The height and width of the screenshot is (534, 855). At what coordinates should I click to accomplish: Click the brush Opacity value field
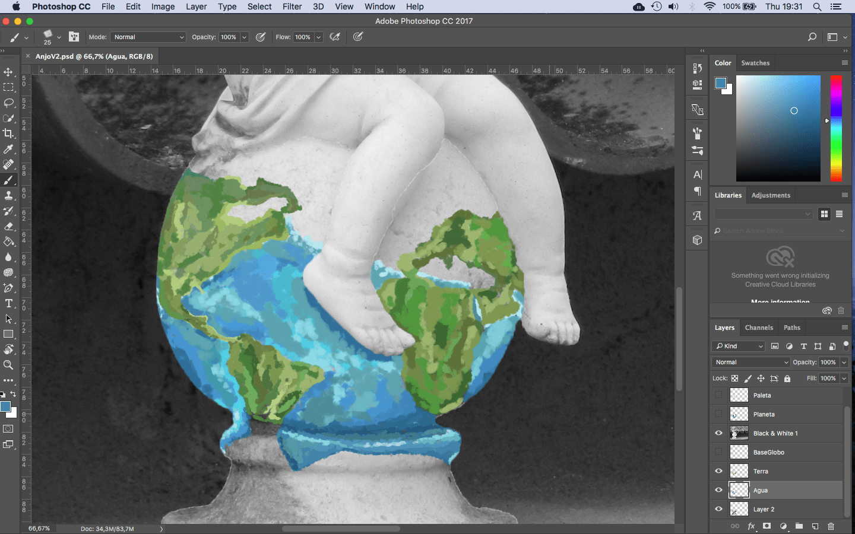[229, 37]
